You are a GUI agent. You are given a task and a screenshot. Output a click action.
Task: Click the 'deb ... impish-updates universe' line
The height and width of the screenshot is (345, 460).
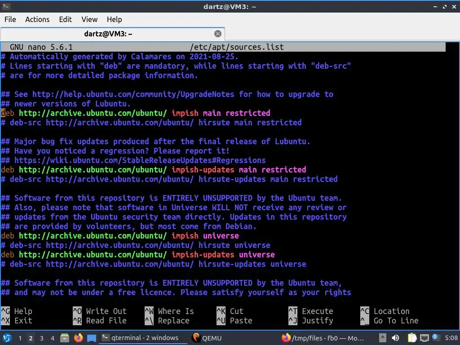[138, 255]
